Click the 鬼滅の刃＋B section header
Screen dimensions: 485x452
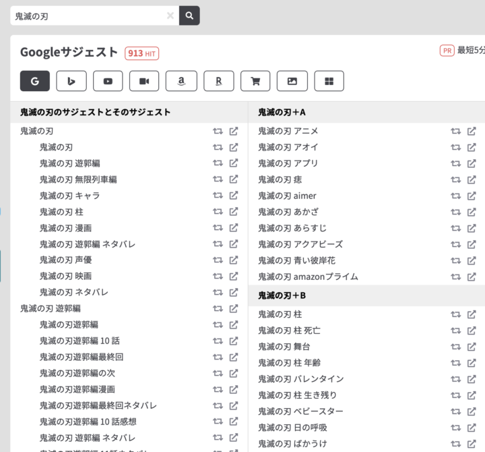click(x=282, y=295)
